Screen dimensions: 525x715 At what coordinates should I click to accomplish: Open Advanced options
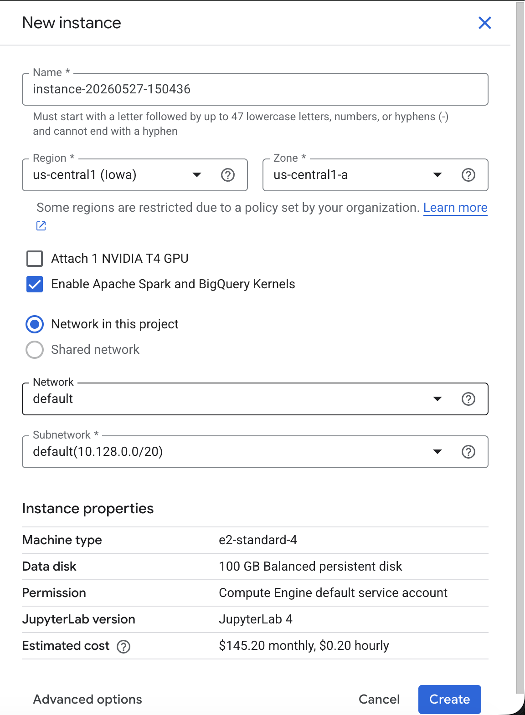coord(87,700)
